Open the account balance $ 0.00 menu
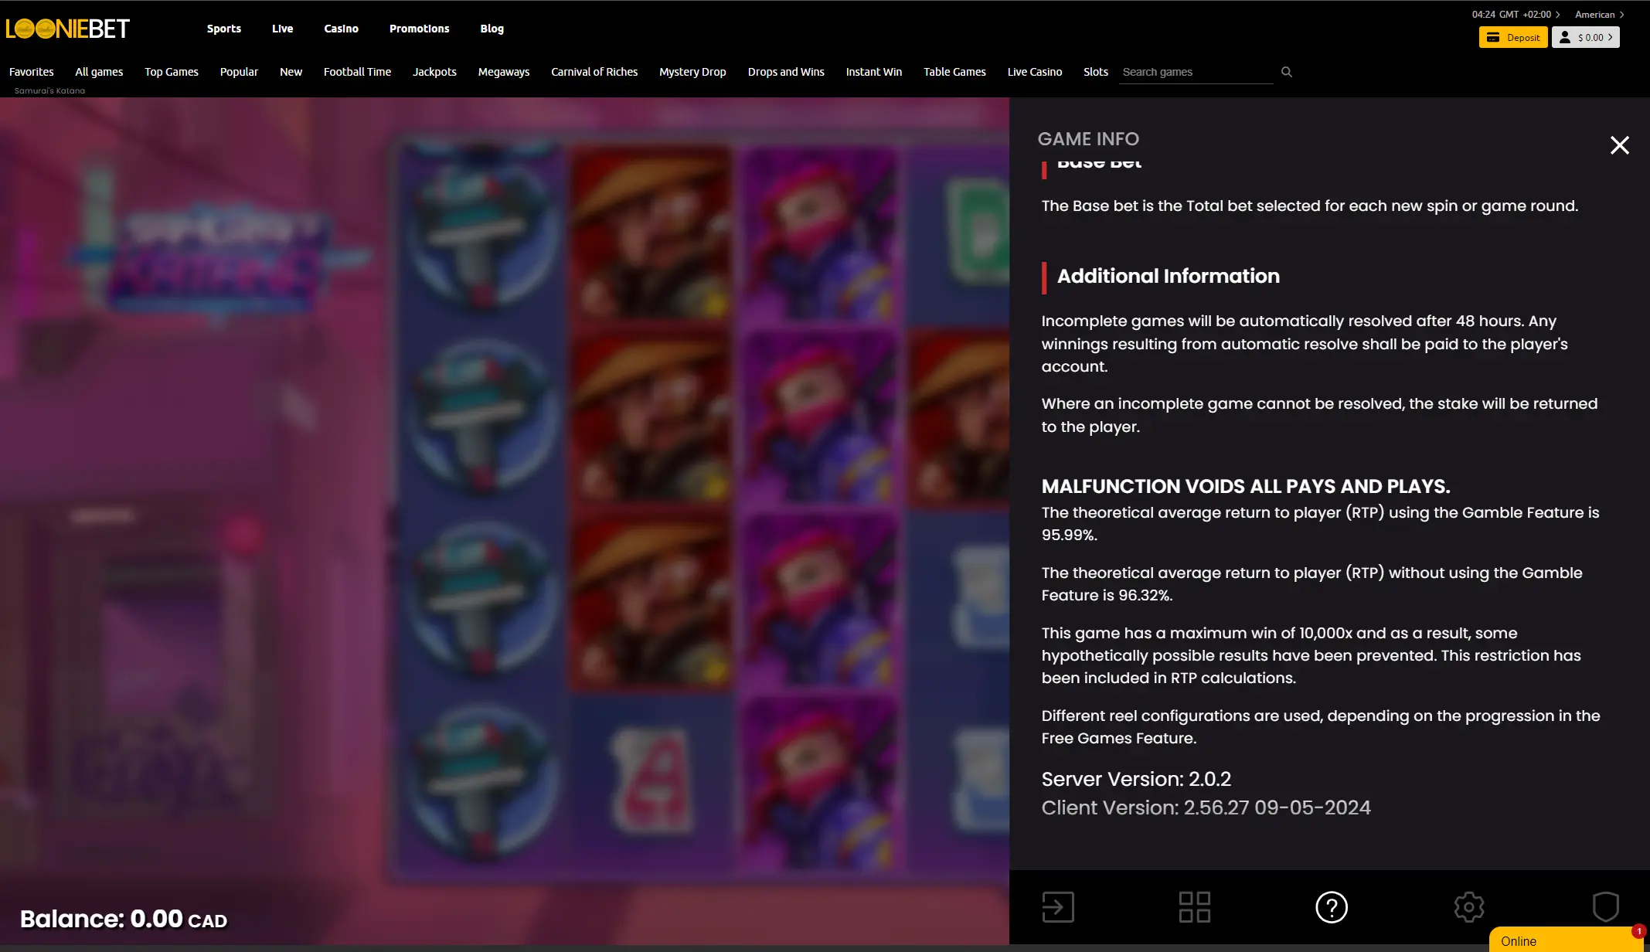Image resolution: width=1650 pixels, height=952 pixels. [1585, 37]
